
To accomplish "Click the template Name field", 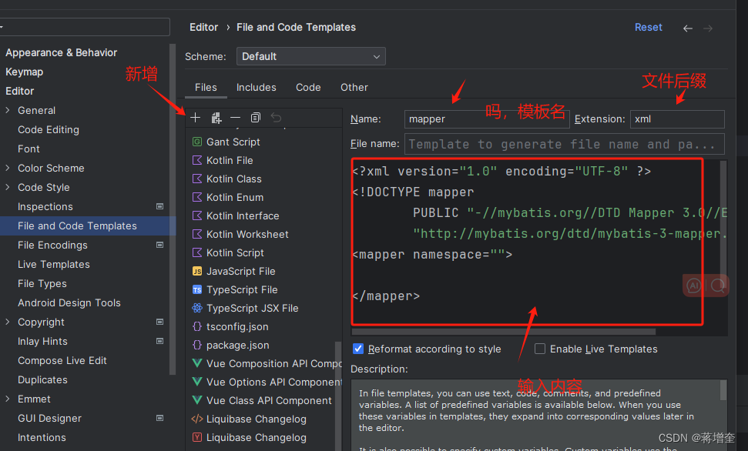I will click(x=487, y=119).
